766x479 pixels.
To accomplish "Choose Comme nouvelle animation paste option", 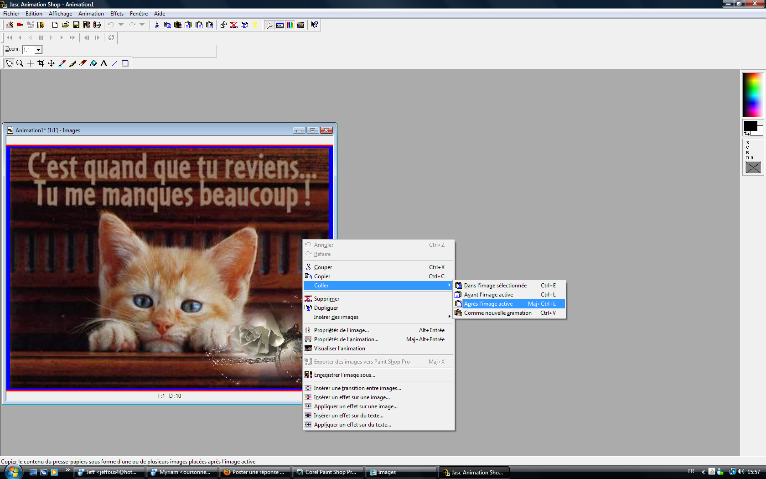I will click(x=509, y=313).
